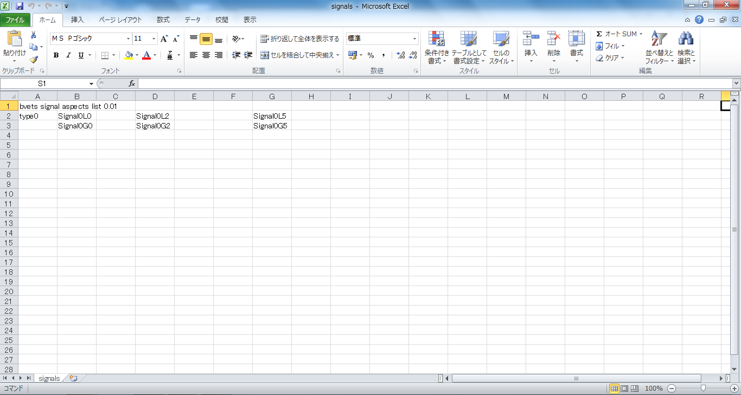The image size is (741, 395).
Task: Customize the Quick Access Toolbar dropdown
Action: tap(66, 6)
